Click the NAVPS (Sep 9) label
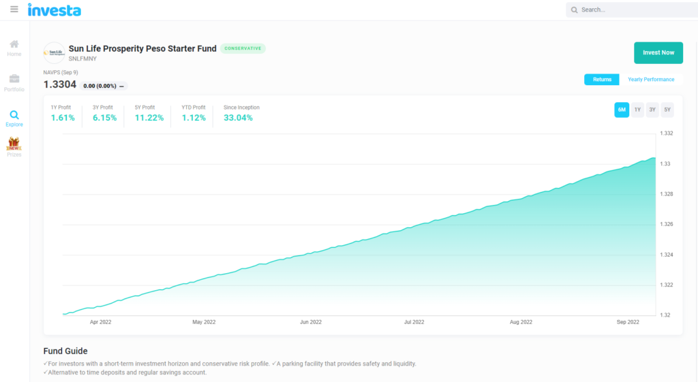This screenshot has height=382, width=698. [61, 72]
